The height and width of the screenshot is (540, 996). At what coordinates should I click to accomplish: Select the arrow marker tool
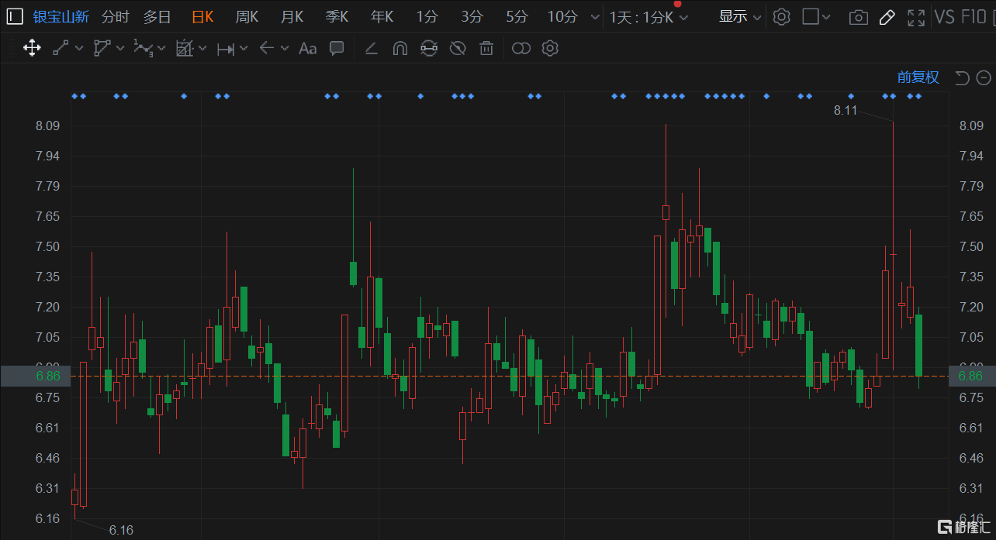click(x=267, y=49)
